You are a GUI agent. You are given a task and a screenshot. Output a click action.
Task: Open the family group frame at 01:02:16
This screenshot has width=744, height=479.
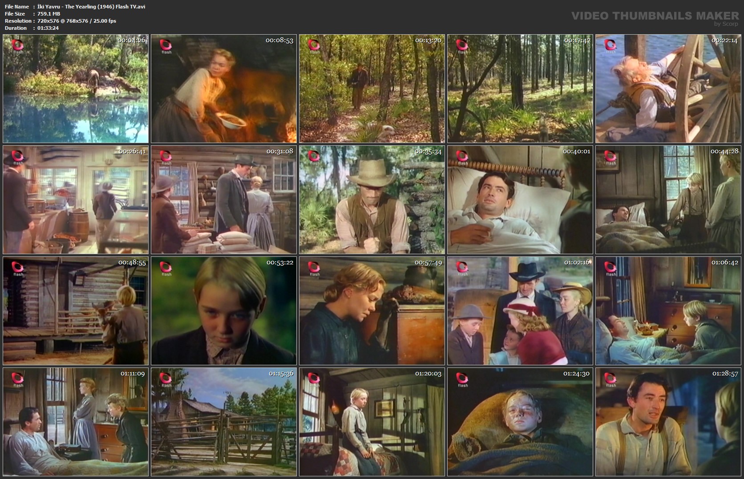tap(520, 311)
